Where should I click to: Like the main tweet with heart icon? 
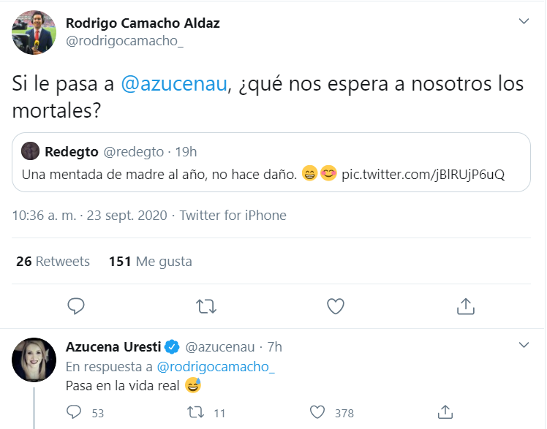pos(335,305)
